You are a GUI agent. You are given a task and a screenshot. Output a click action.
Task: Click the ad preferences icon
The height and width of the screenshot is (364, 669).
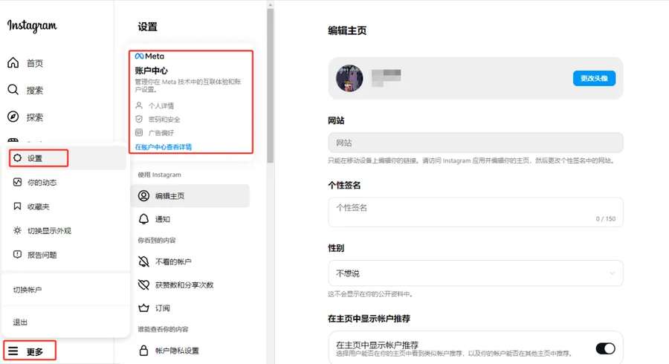click(x=139, y=132)
